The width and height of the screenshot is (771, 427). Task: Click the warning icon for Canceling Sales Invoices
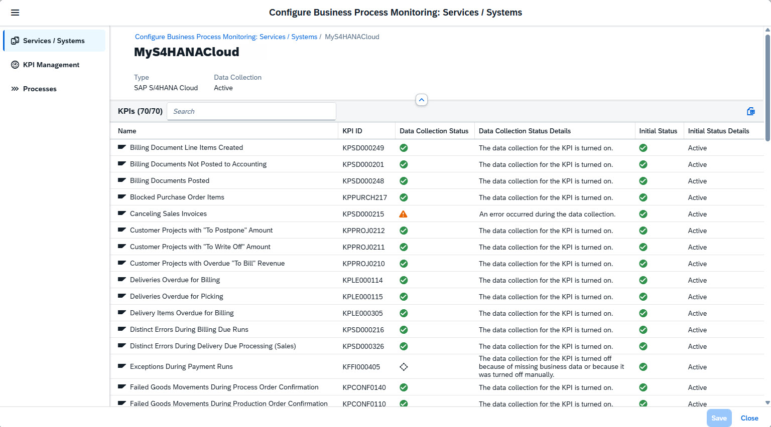(403, 214)
